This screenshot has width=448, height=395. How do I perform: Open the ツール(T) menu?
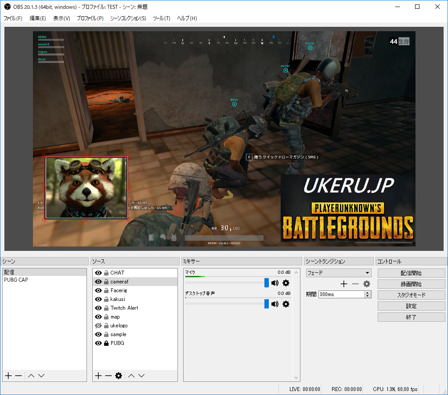click(x=161, y=18)
